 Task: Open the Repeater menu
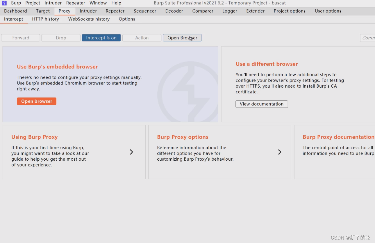coord(76,3)
